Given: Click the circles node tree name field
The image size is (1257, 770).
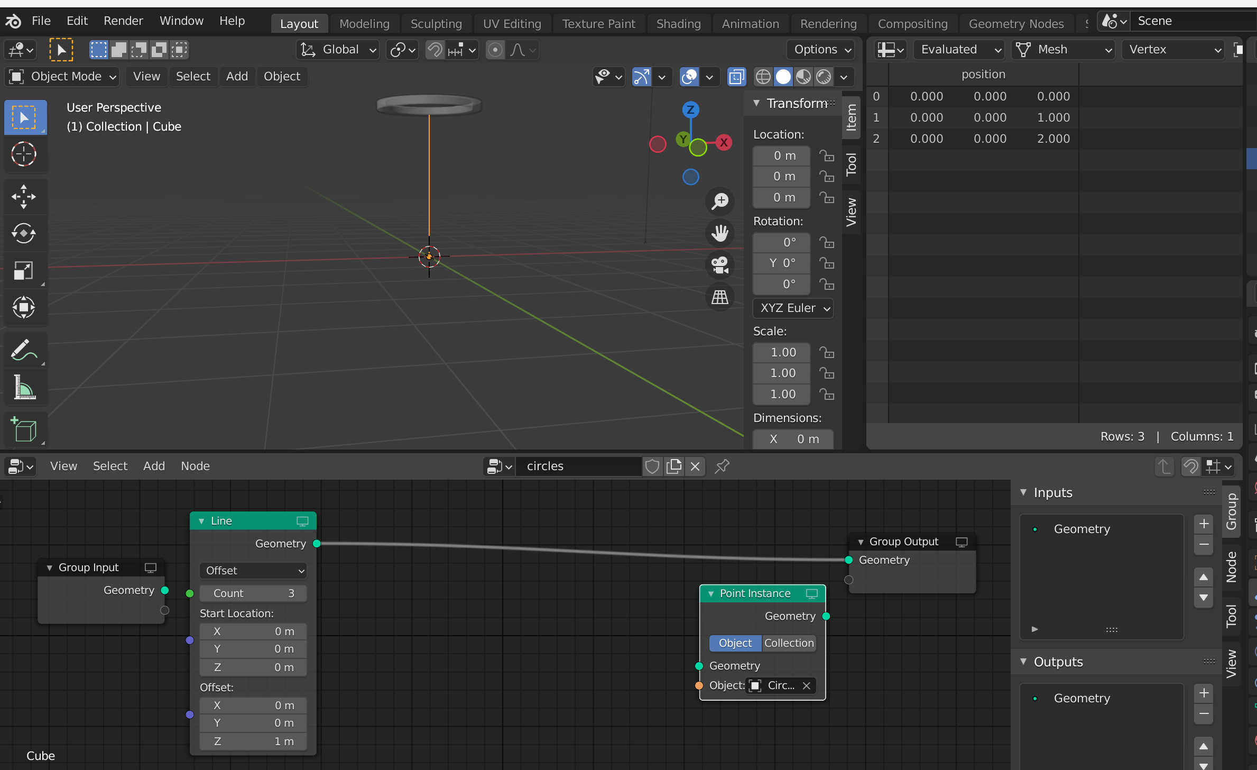Looking at the screenshot, I should (579, 466).
